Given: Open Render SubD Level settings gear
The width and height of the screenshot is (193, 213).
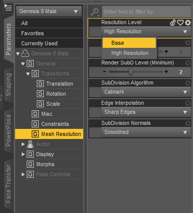Looking at the screenshot, I should [188, 63].
